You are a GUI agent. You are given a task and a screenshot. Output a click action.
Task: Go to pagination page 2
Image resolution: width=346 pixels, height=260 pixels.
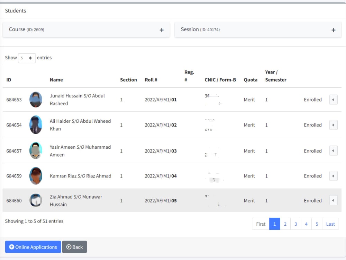tap(285, 224)
